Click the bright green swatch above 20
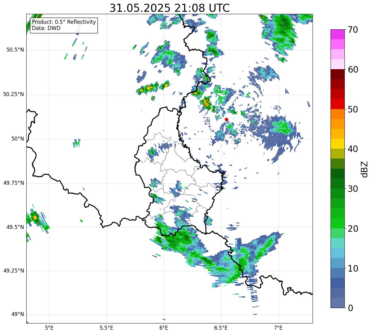The width and height of the screenshot is (372, 334). coord(337,223)
